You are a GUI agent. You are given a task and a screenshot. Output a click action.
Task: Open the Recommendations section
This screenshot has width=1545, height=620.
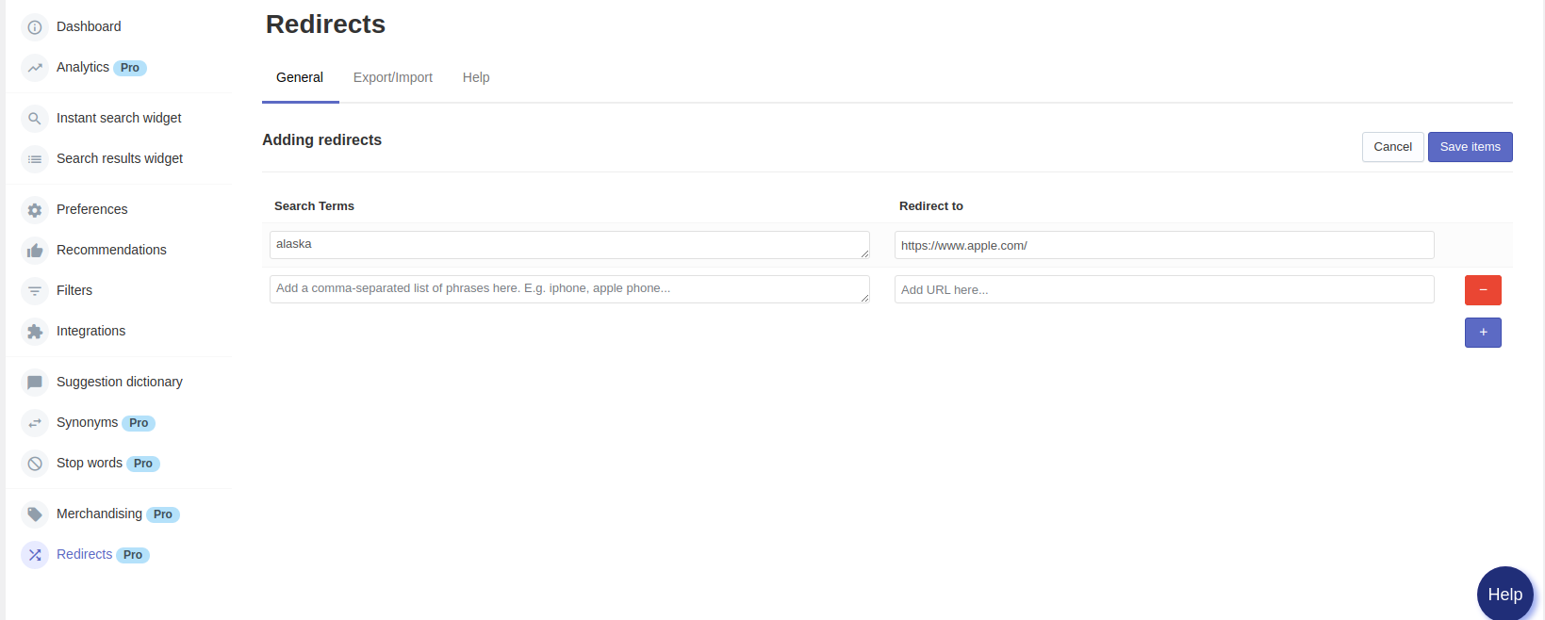point(111,250)
